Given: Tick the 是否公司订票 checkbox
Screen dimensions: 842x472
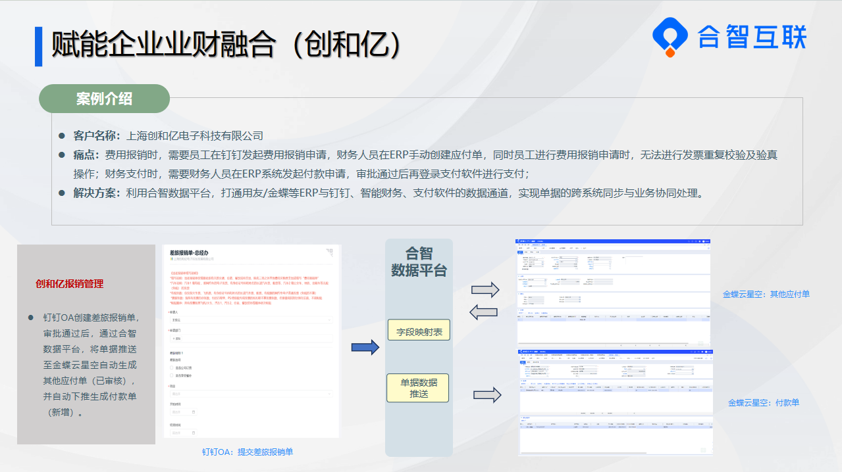Looking at the screenshot, I should click(172, 367).
